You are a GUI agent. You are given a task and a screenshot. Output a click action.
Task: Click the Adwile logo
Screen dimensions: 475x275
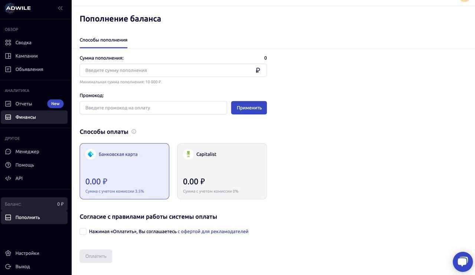tap(18, 8)
